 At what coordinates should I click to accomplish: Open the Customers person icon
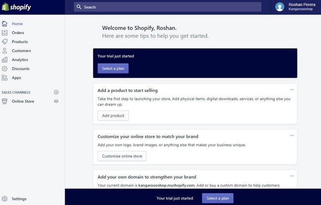pyautogui.click(x=5, y=51)
